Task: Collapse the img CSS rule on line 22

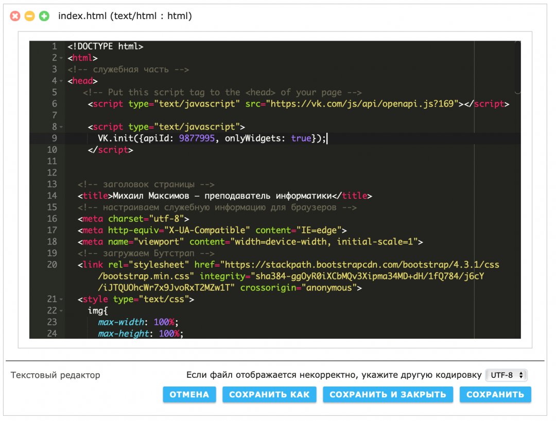Action: (x=61, y=311)
